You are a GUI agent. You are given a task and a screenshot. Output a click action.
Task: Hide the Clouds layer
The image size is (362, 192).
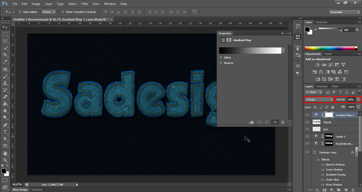(x=307, y=122)
